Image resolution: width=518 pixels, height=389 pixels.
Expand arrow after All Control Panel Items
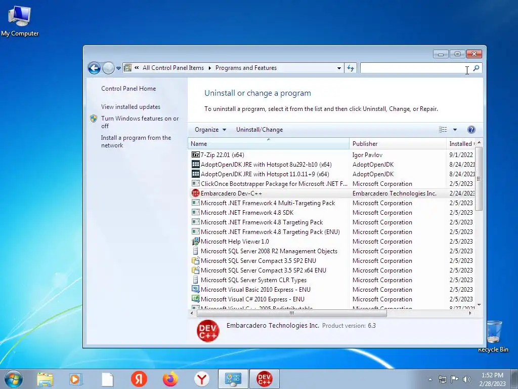[209, 68]
